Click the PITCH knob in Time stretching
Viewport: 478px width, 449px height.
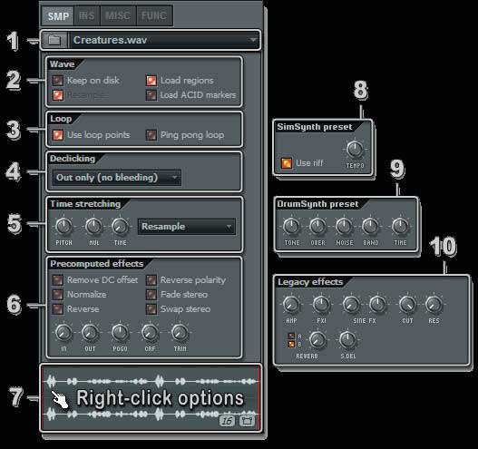tap(63, 227)
